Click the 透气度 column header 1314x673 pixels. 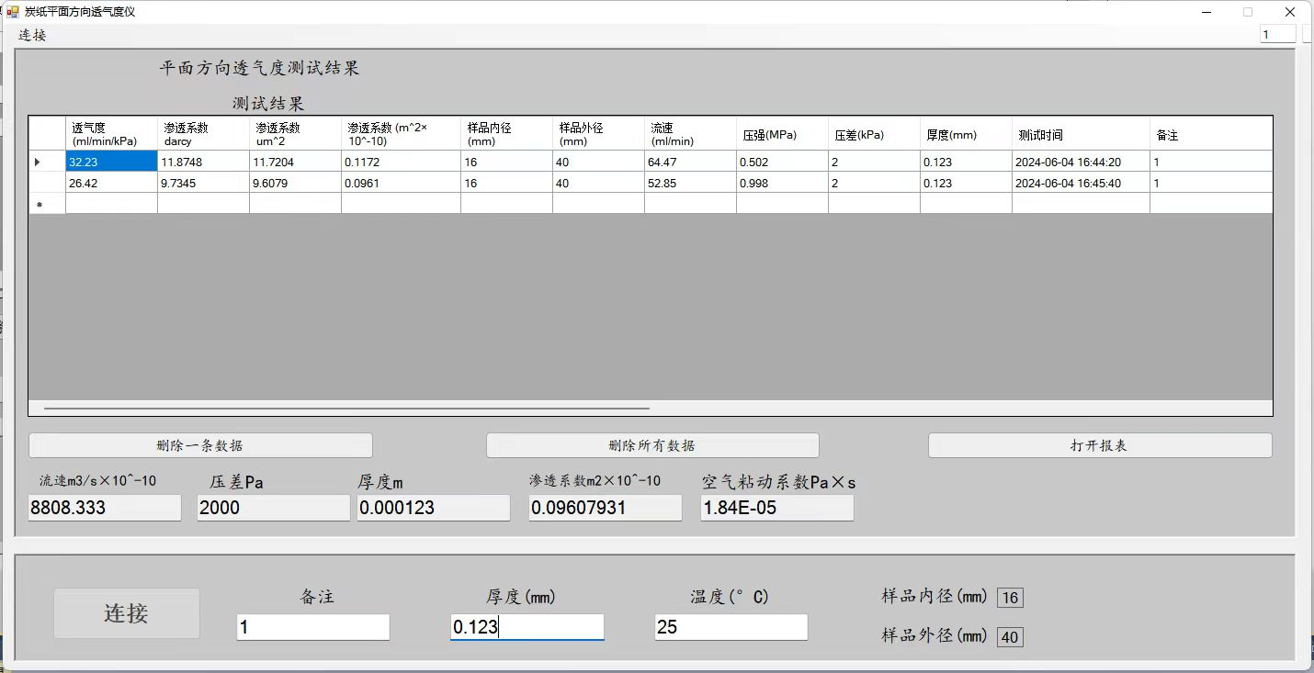[111, 134]
